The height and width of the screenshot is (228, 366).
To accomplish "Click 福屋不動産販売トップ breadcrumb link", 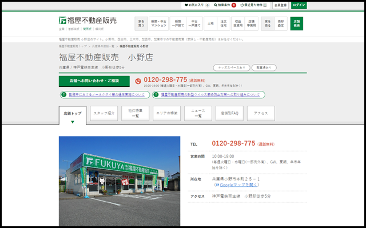I will click(73, 46).
